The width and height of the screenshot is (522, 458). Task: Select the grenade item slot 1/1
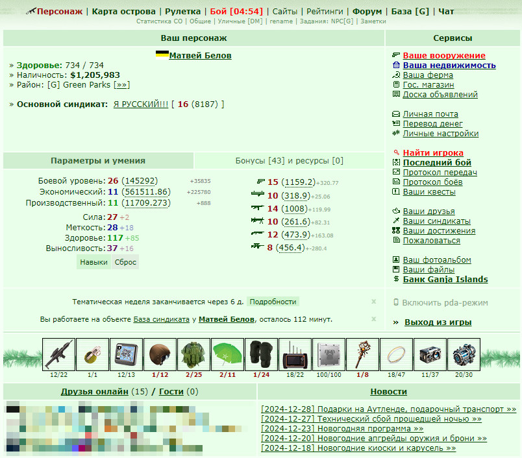point(93,354)
